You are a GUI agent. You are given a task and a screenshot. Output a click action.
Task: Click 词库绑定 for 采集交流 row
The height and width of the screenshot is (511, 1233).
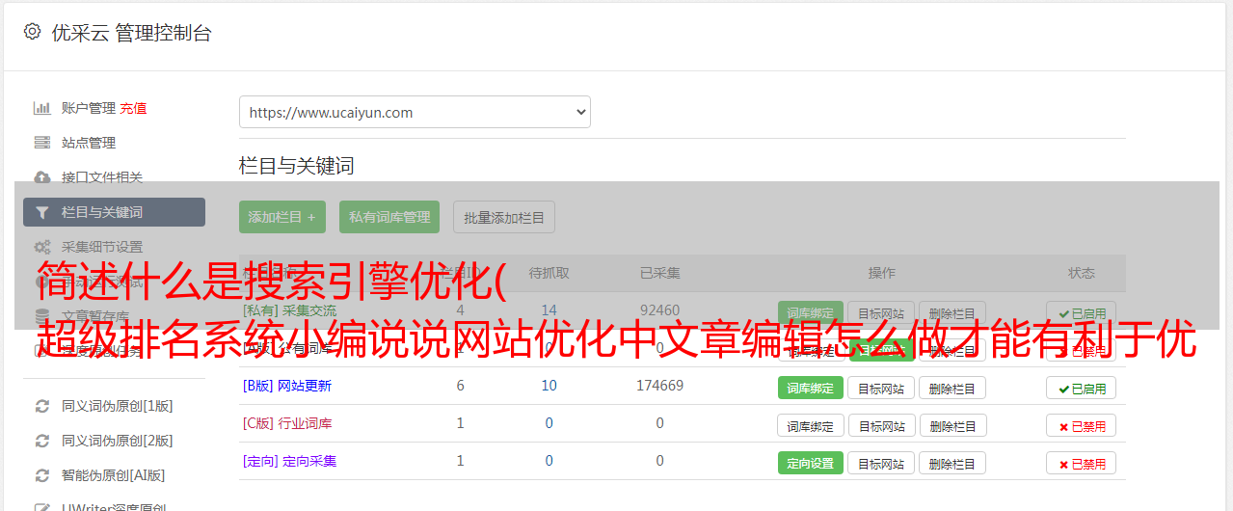tap(811, 313)
